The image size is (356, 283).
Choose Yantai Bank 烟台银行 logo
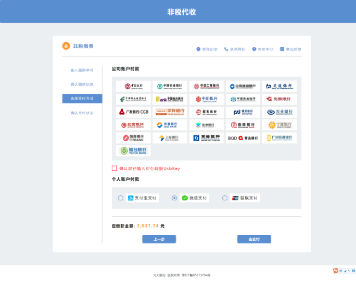point(133,151)
